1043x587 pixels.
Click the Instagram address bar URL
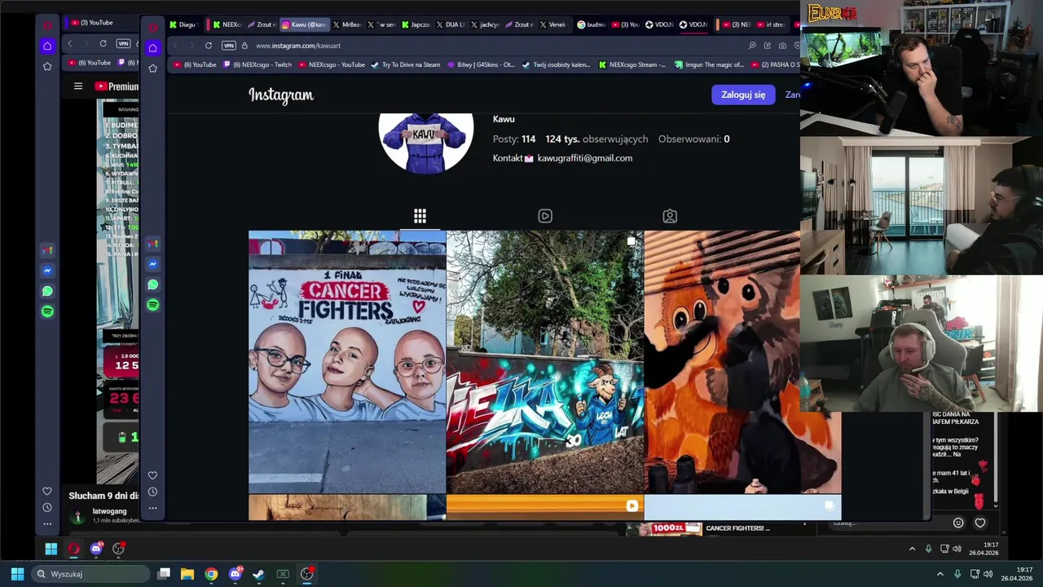(298, 46)
